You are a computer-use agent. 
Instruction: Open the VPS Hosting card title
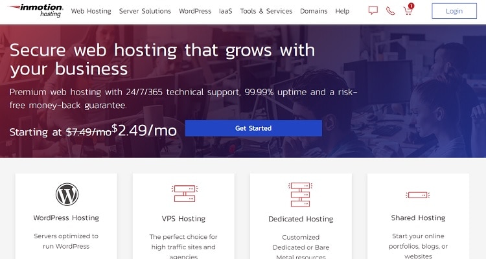pos(183,219)
